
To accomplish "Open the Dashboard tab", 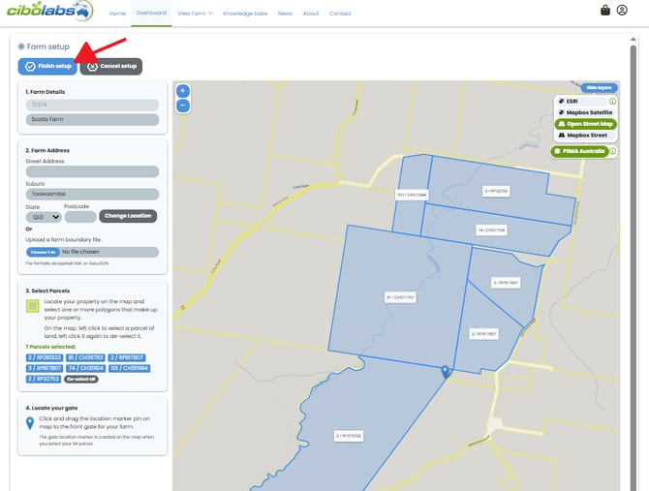I will tap(151, 14).
